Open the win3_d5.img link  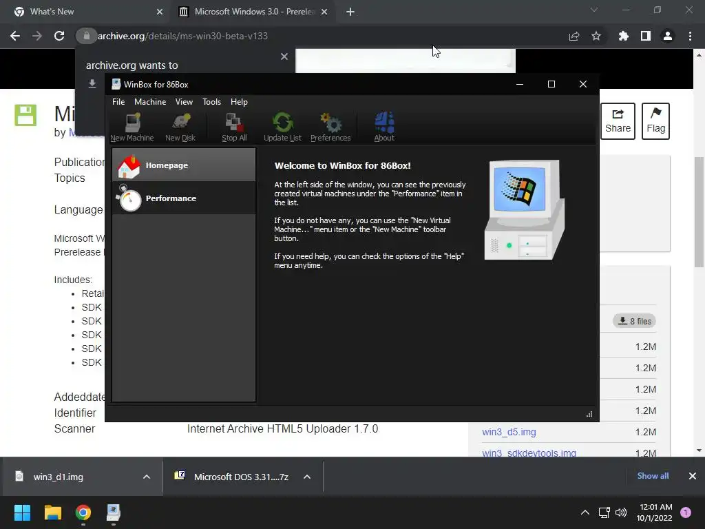point(509,432)
